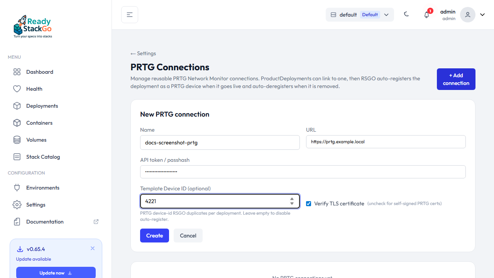The width and height of the screenshot is (494, 278).
Task: Toggle the sidebar with the hamburger button
Action: pyautogui.click(x=130, y=15)
